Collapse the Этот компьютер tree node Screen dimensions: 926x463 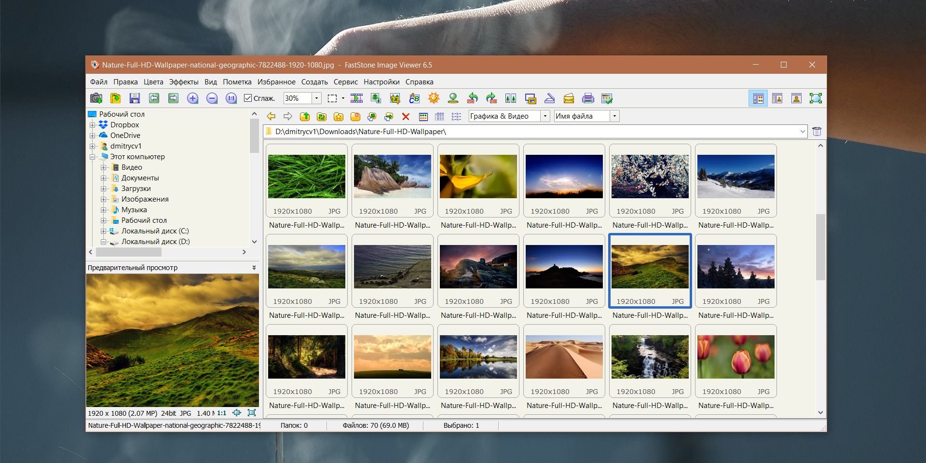click(x=93, y=157)
